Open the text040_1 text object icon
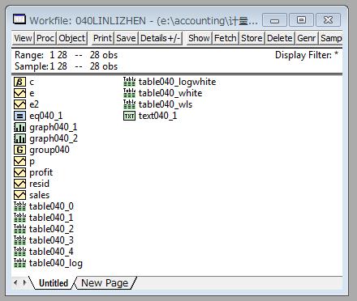The height and width of the screenshot is (301, 357). [129, 116]
